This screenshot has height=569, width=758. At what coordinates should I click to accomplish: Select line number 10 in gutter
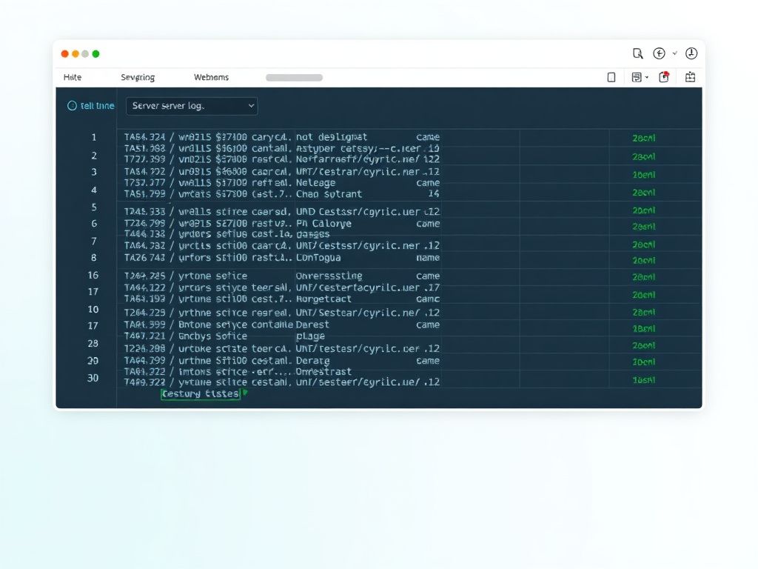[93, 310]
